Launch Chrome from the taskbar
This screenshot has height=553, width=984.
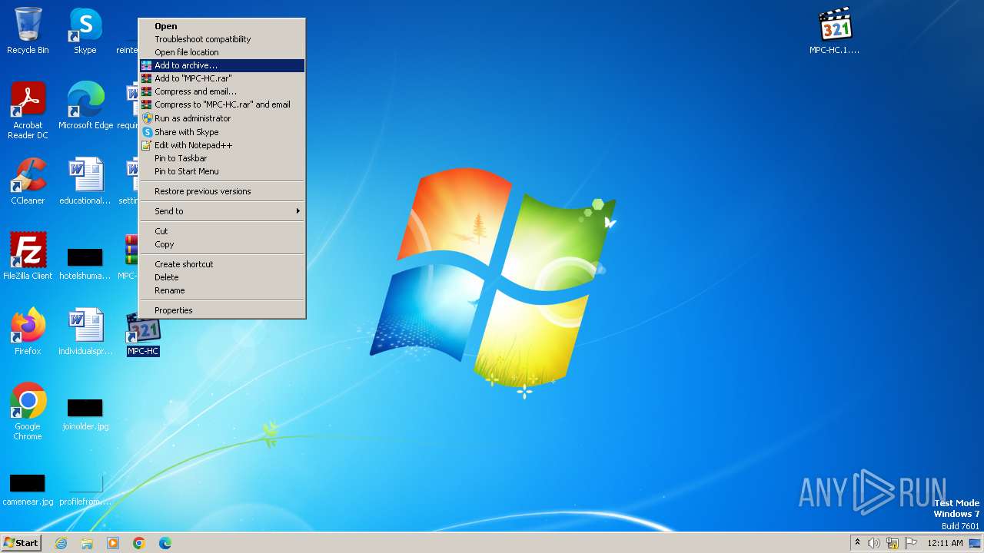[x=139, y=543]
